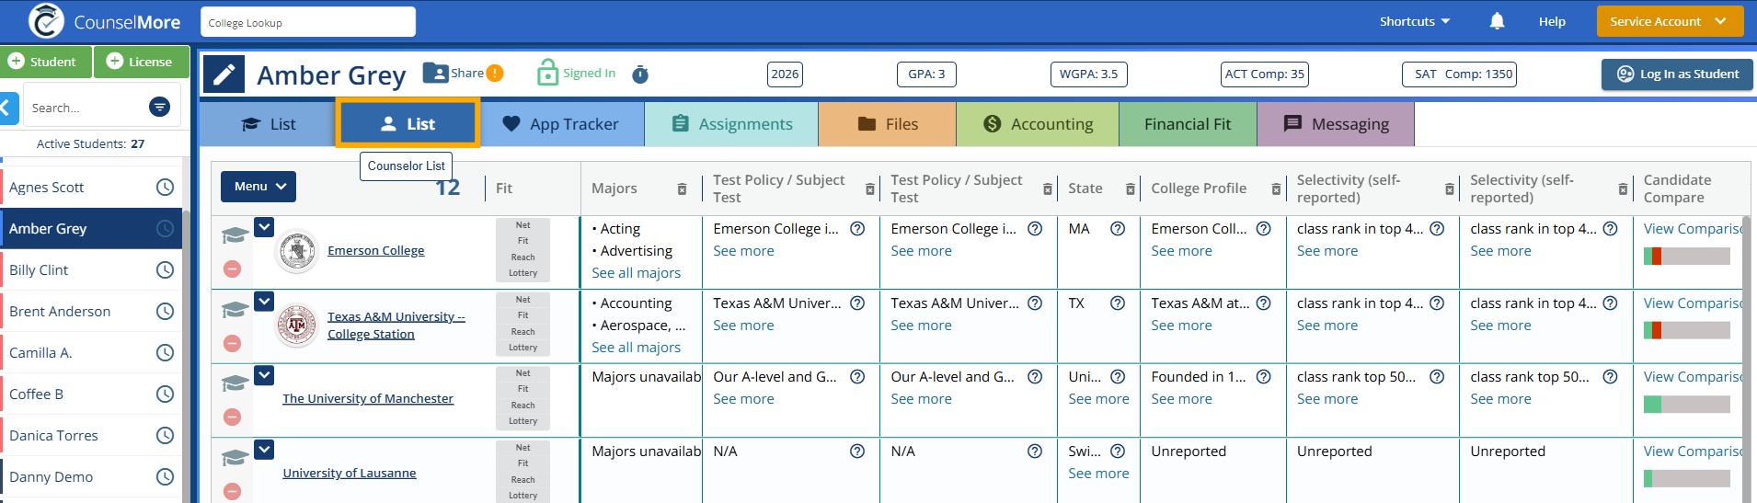Click the GPA: 3 badge
The image size is (1757, 503).
coord(926,74)
